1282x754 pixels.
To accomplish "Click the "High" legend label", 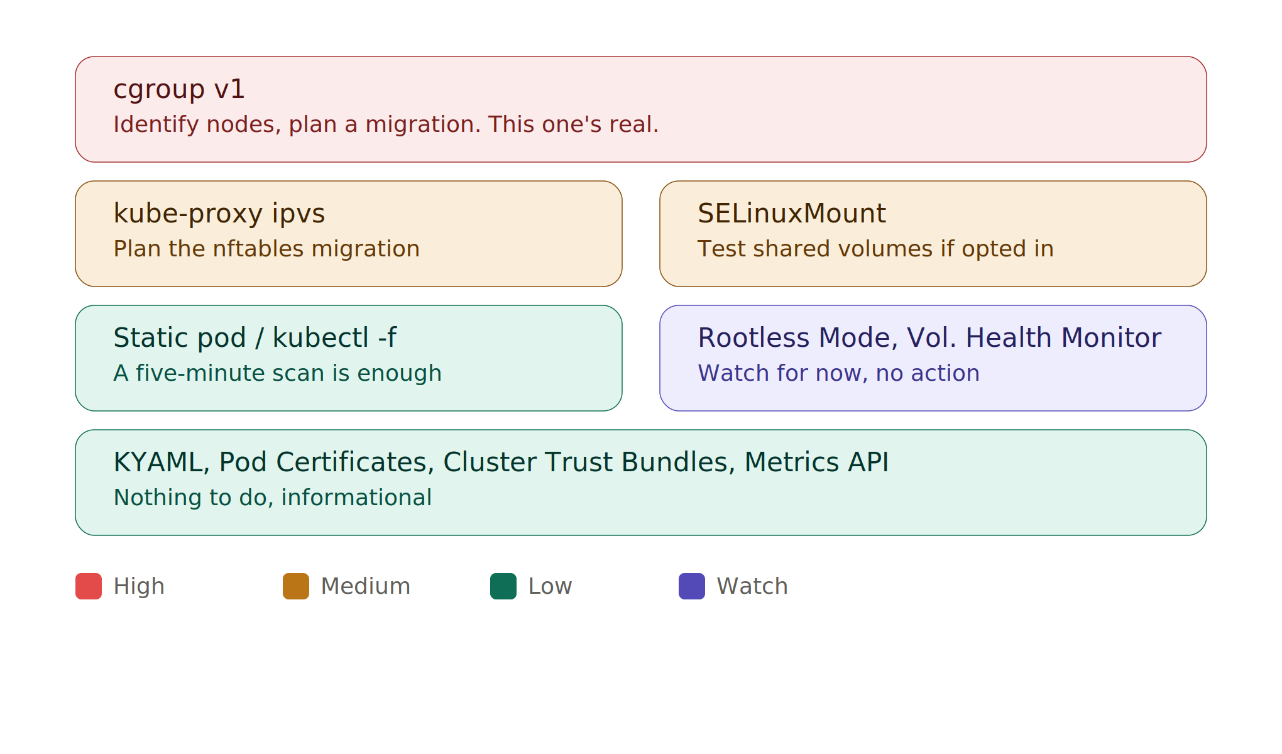I will (139, 586).
